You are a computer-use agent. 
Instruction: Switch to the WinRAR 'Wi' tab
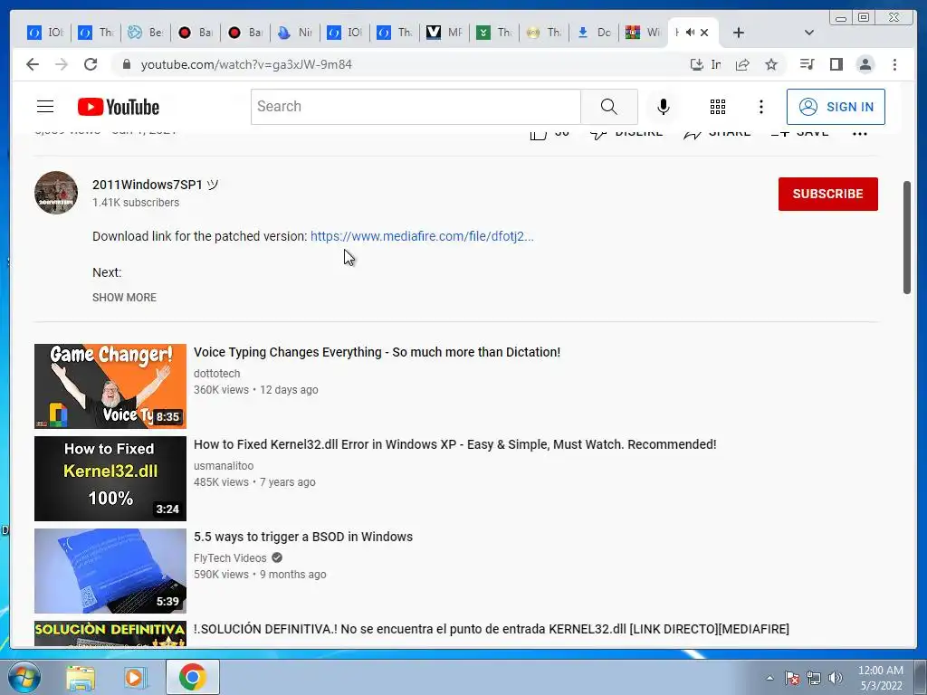[x=643, y=33]
